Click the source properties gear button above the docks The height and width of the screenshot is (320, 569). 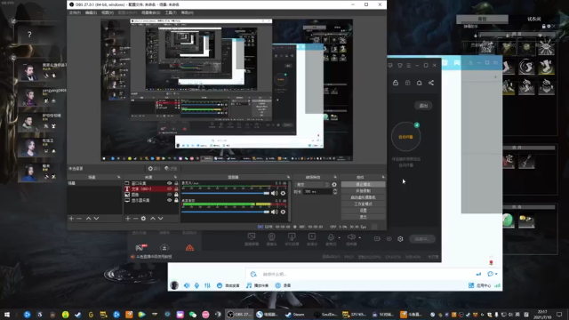click(154, 169)
